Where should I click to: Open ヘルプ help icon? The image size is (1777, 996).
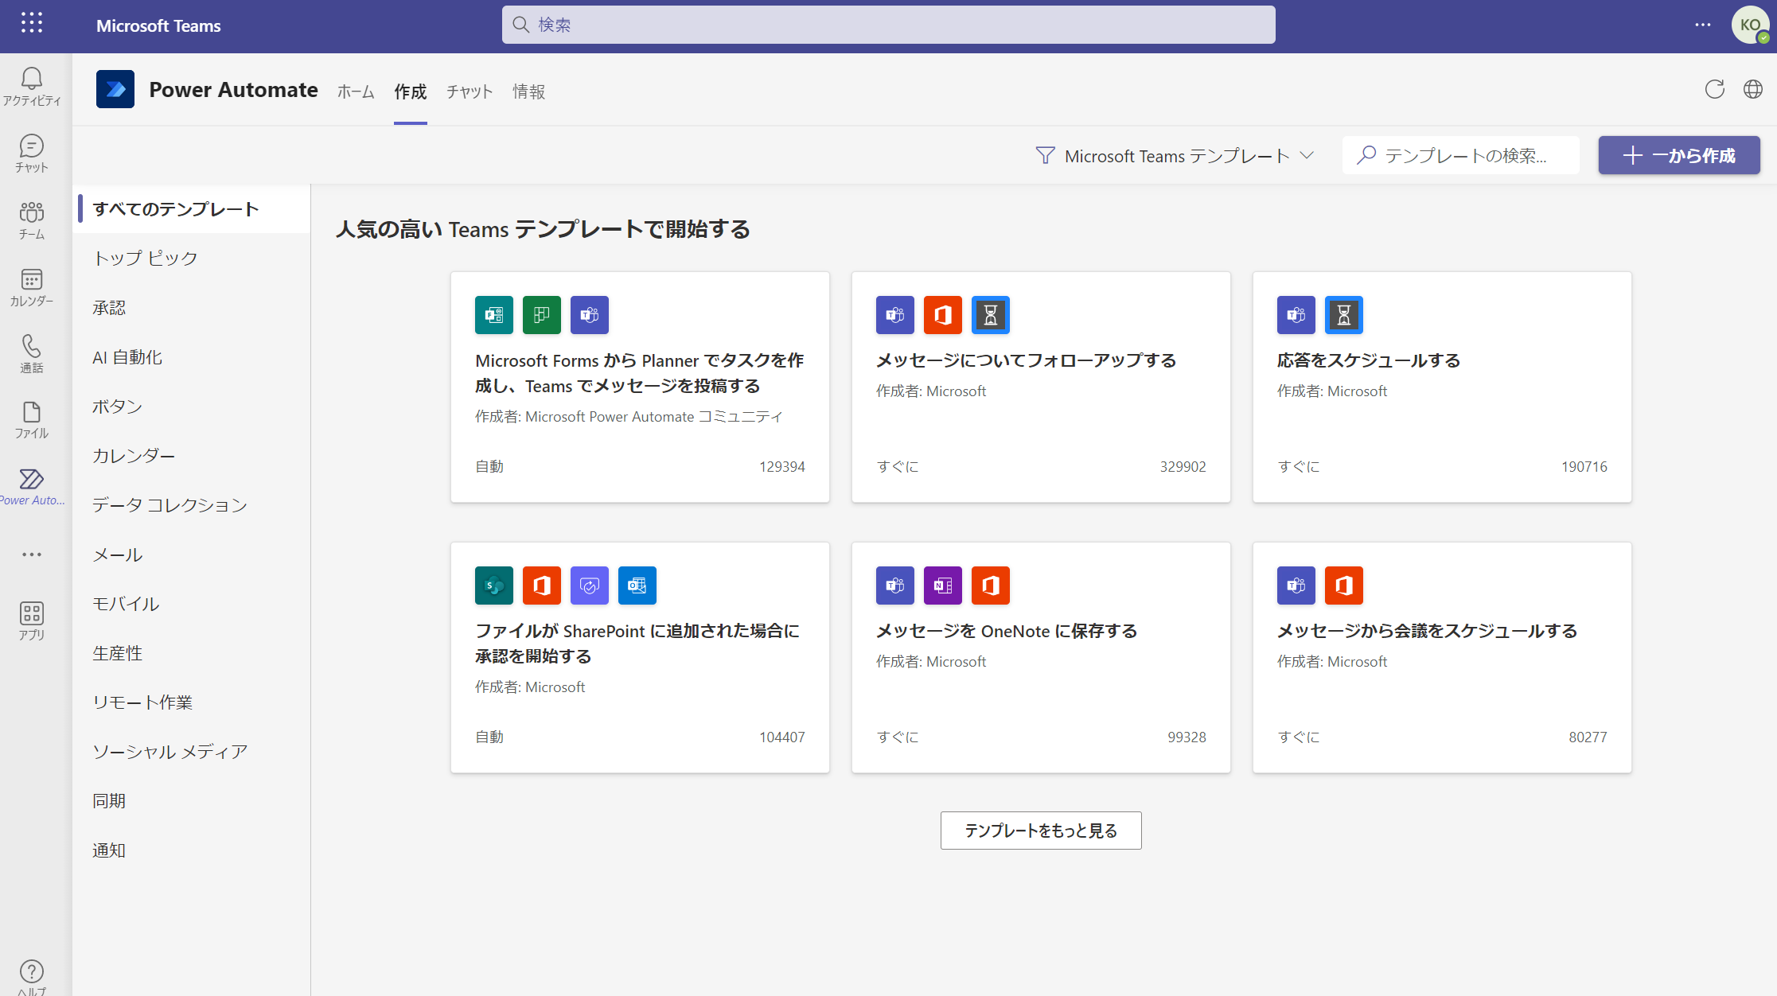pyautogui.click(x=32, y=976)
